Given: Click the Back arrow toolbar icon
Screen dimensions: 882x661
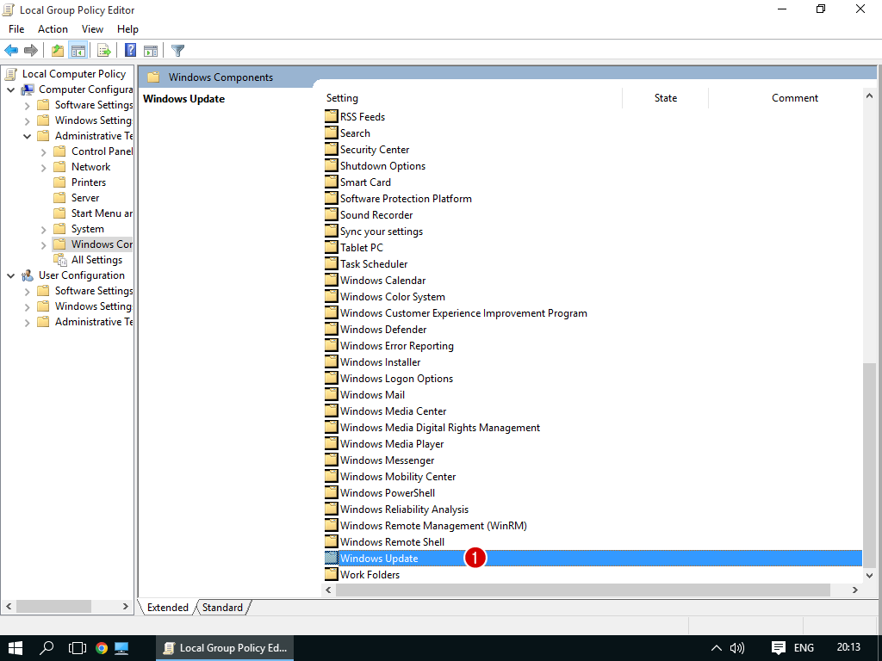Looking at the screenshot, I should tap(11, 51).
